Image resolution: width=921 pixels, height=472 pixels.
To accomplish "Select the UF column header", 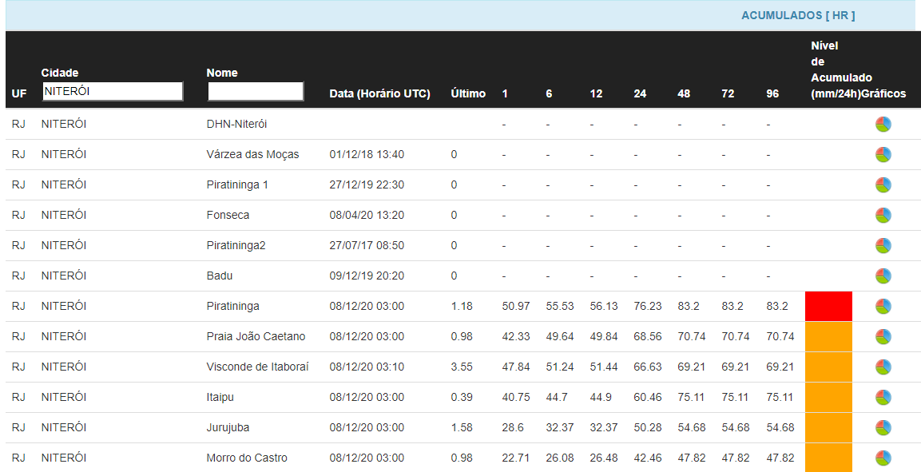I will [x=19, y=94].
